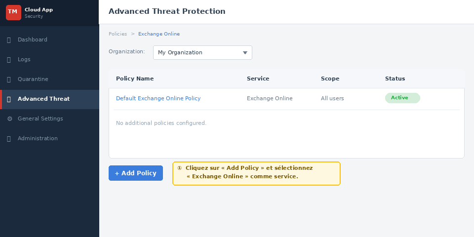
Task: Open Dashboard in the sidebar
Action: coord(49,39)
